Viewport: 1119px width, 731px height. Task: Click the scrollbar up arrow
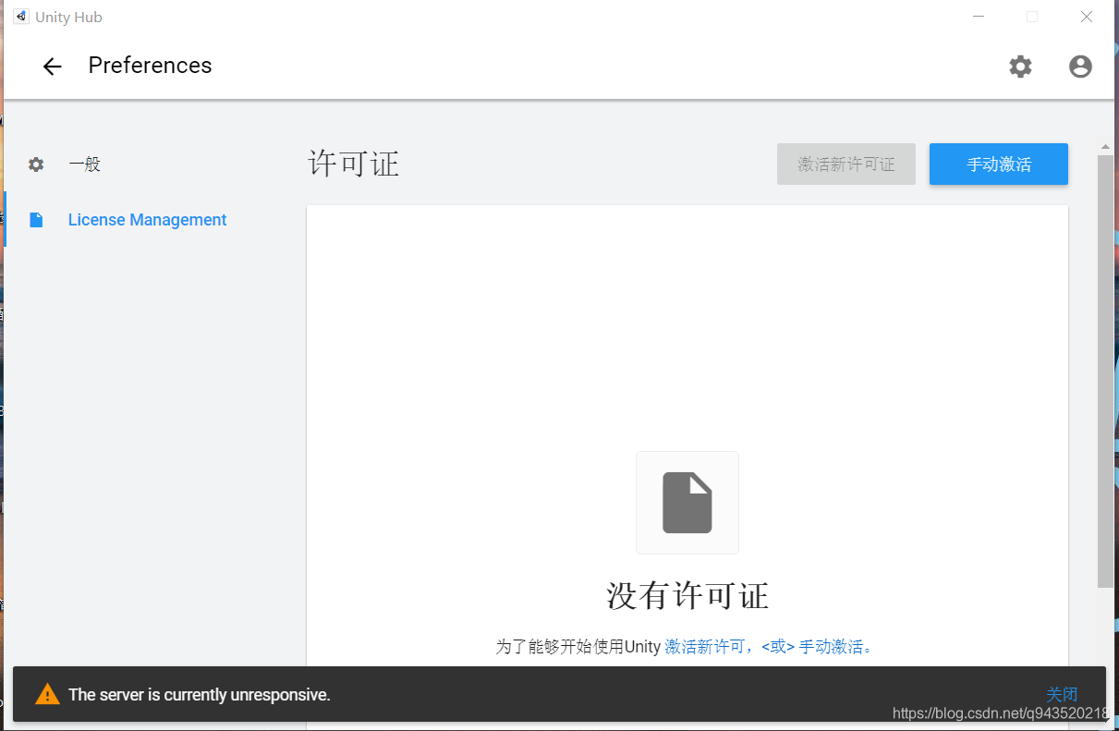point(1105,146)
